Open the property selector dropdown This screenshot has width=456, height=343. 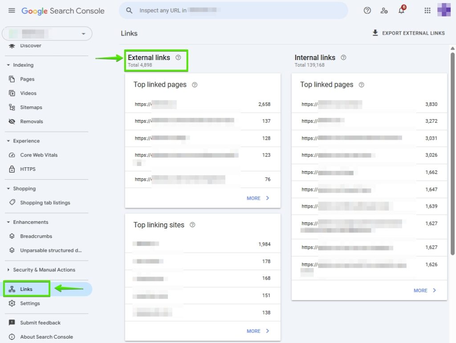[84, 33]
